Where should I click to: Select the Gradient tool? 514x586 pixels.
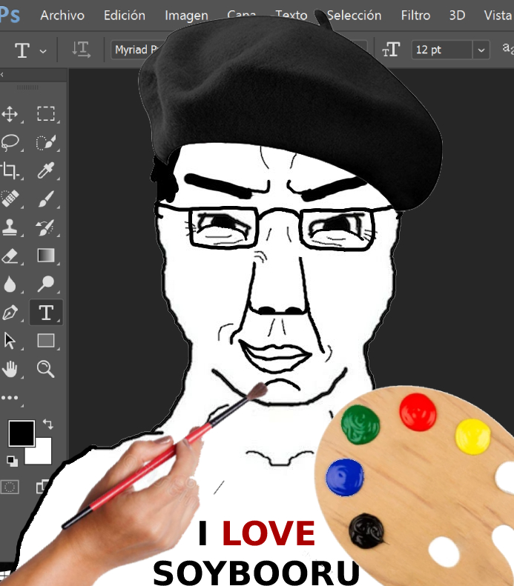pyautogui.click(x=46, y=256)
